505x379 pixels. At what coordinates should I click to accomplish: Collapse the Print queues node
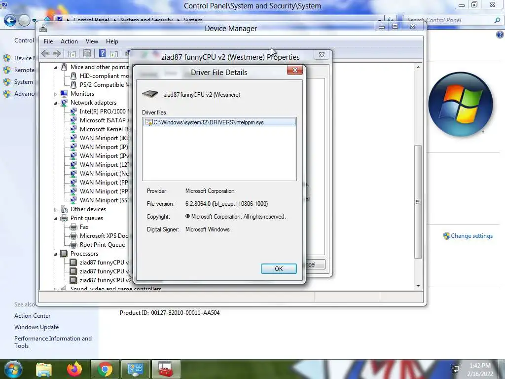coord(55,219)
